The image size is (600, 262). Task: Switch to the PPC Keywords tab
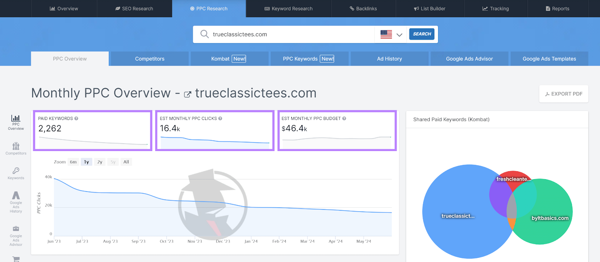coord(309,59)
